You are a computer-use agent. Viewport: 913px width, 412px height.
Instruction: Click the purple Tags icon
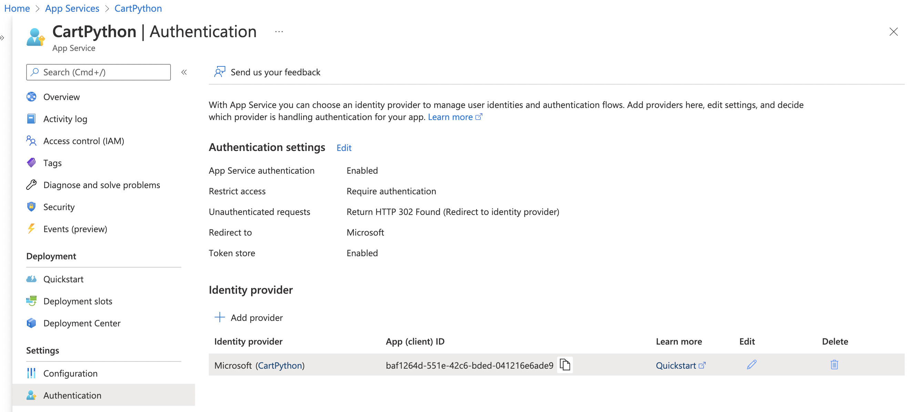coord(31,163)
